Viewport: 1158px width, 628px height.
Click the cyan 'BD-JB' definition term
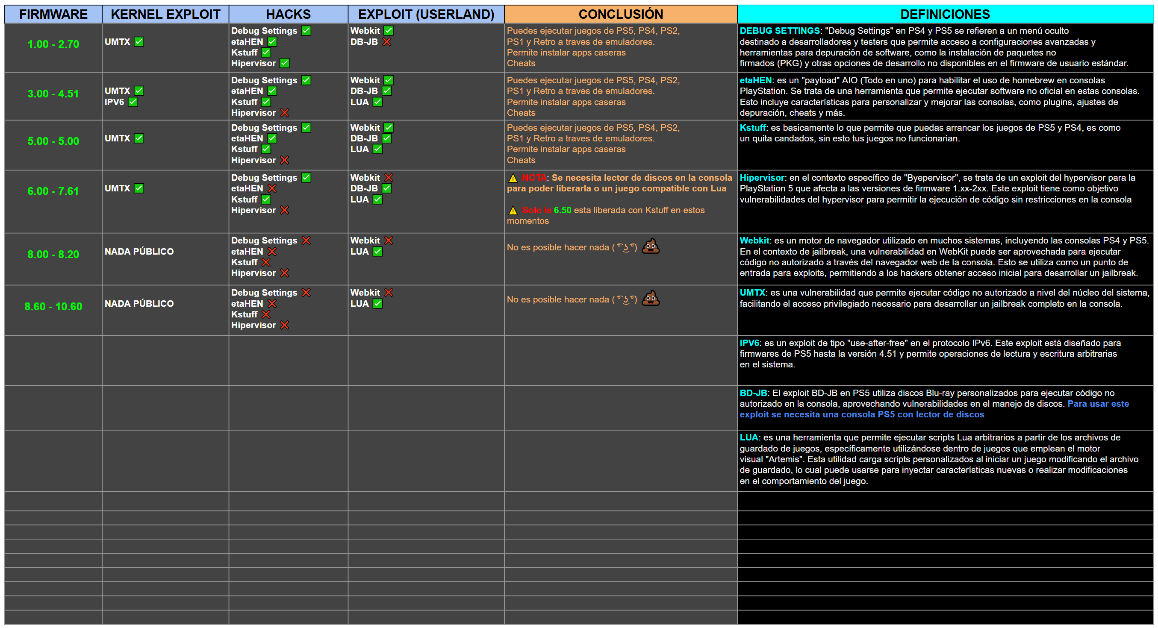point(754,393)
